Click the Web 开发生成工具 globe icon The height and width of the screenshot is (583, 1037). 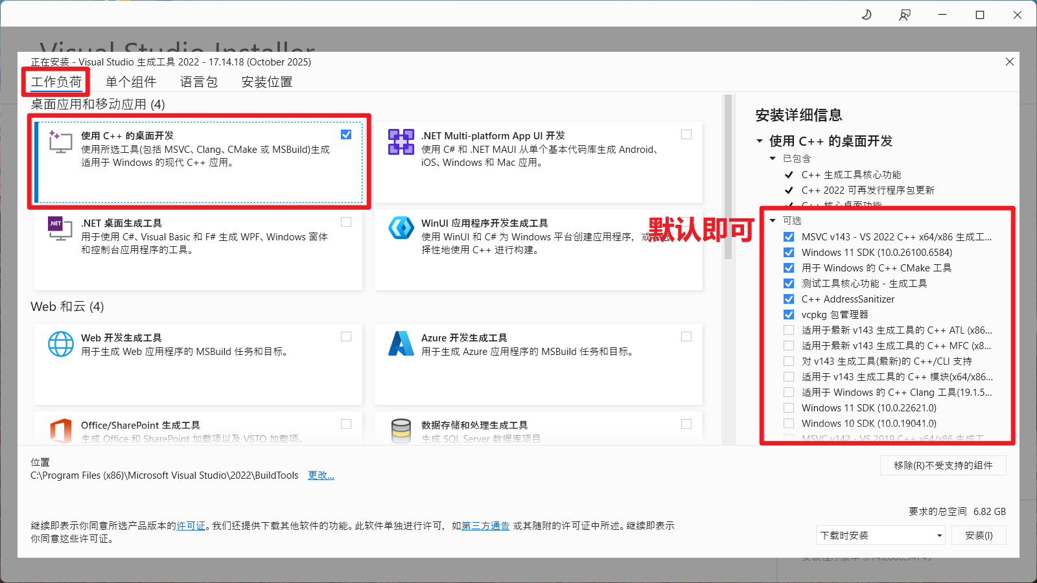[60, 344]
